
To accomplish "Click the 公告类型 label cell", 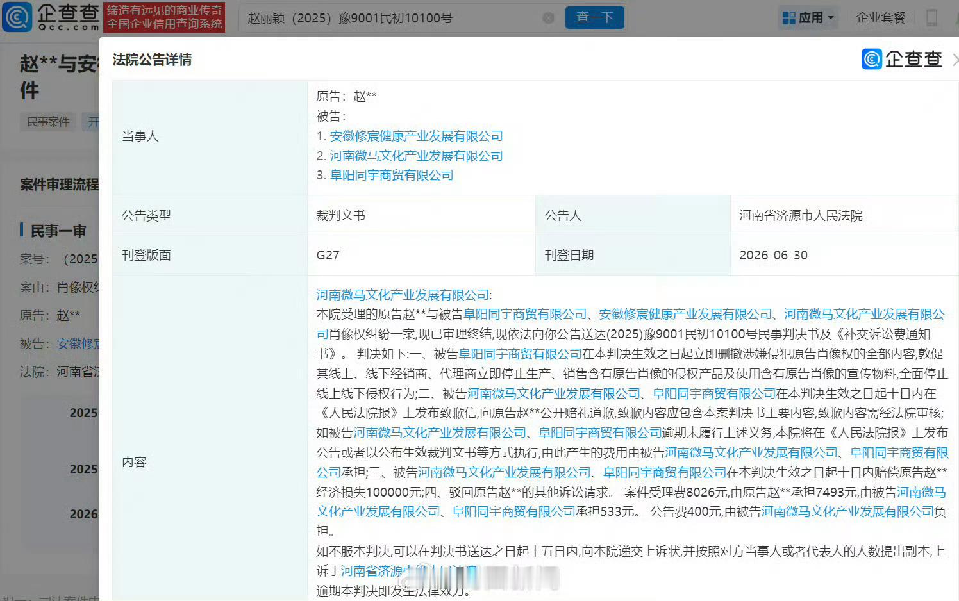I will [210, 215].
